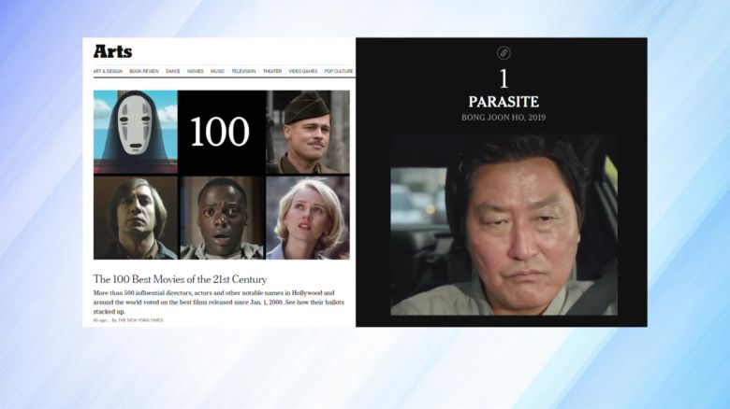The width and height of the screenshot is (730, 409).
Task: Navigate to the Television section
Action: pos(243,71)
